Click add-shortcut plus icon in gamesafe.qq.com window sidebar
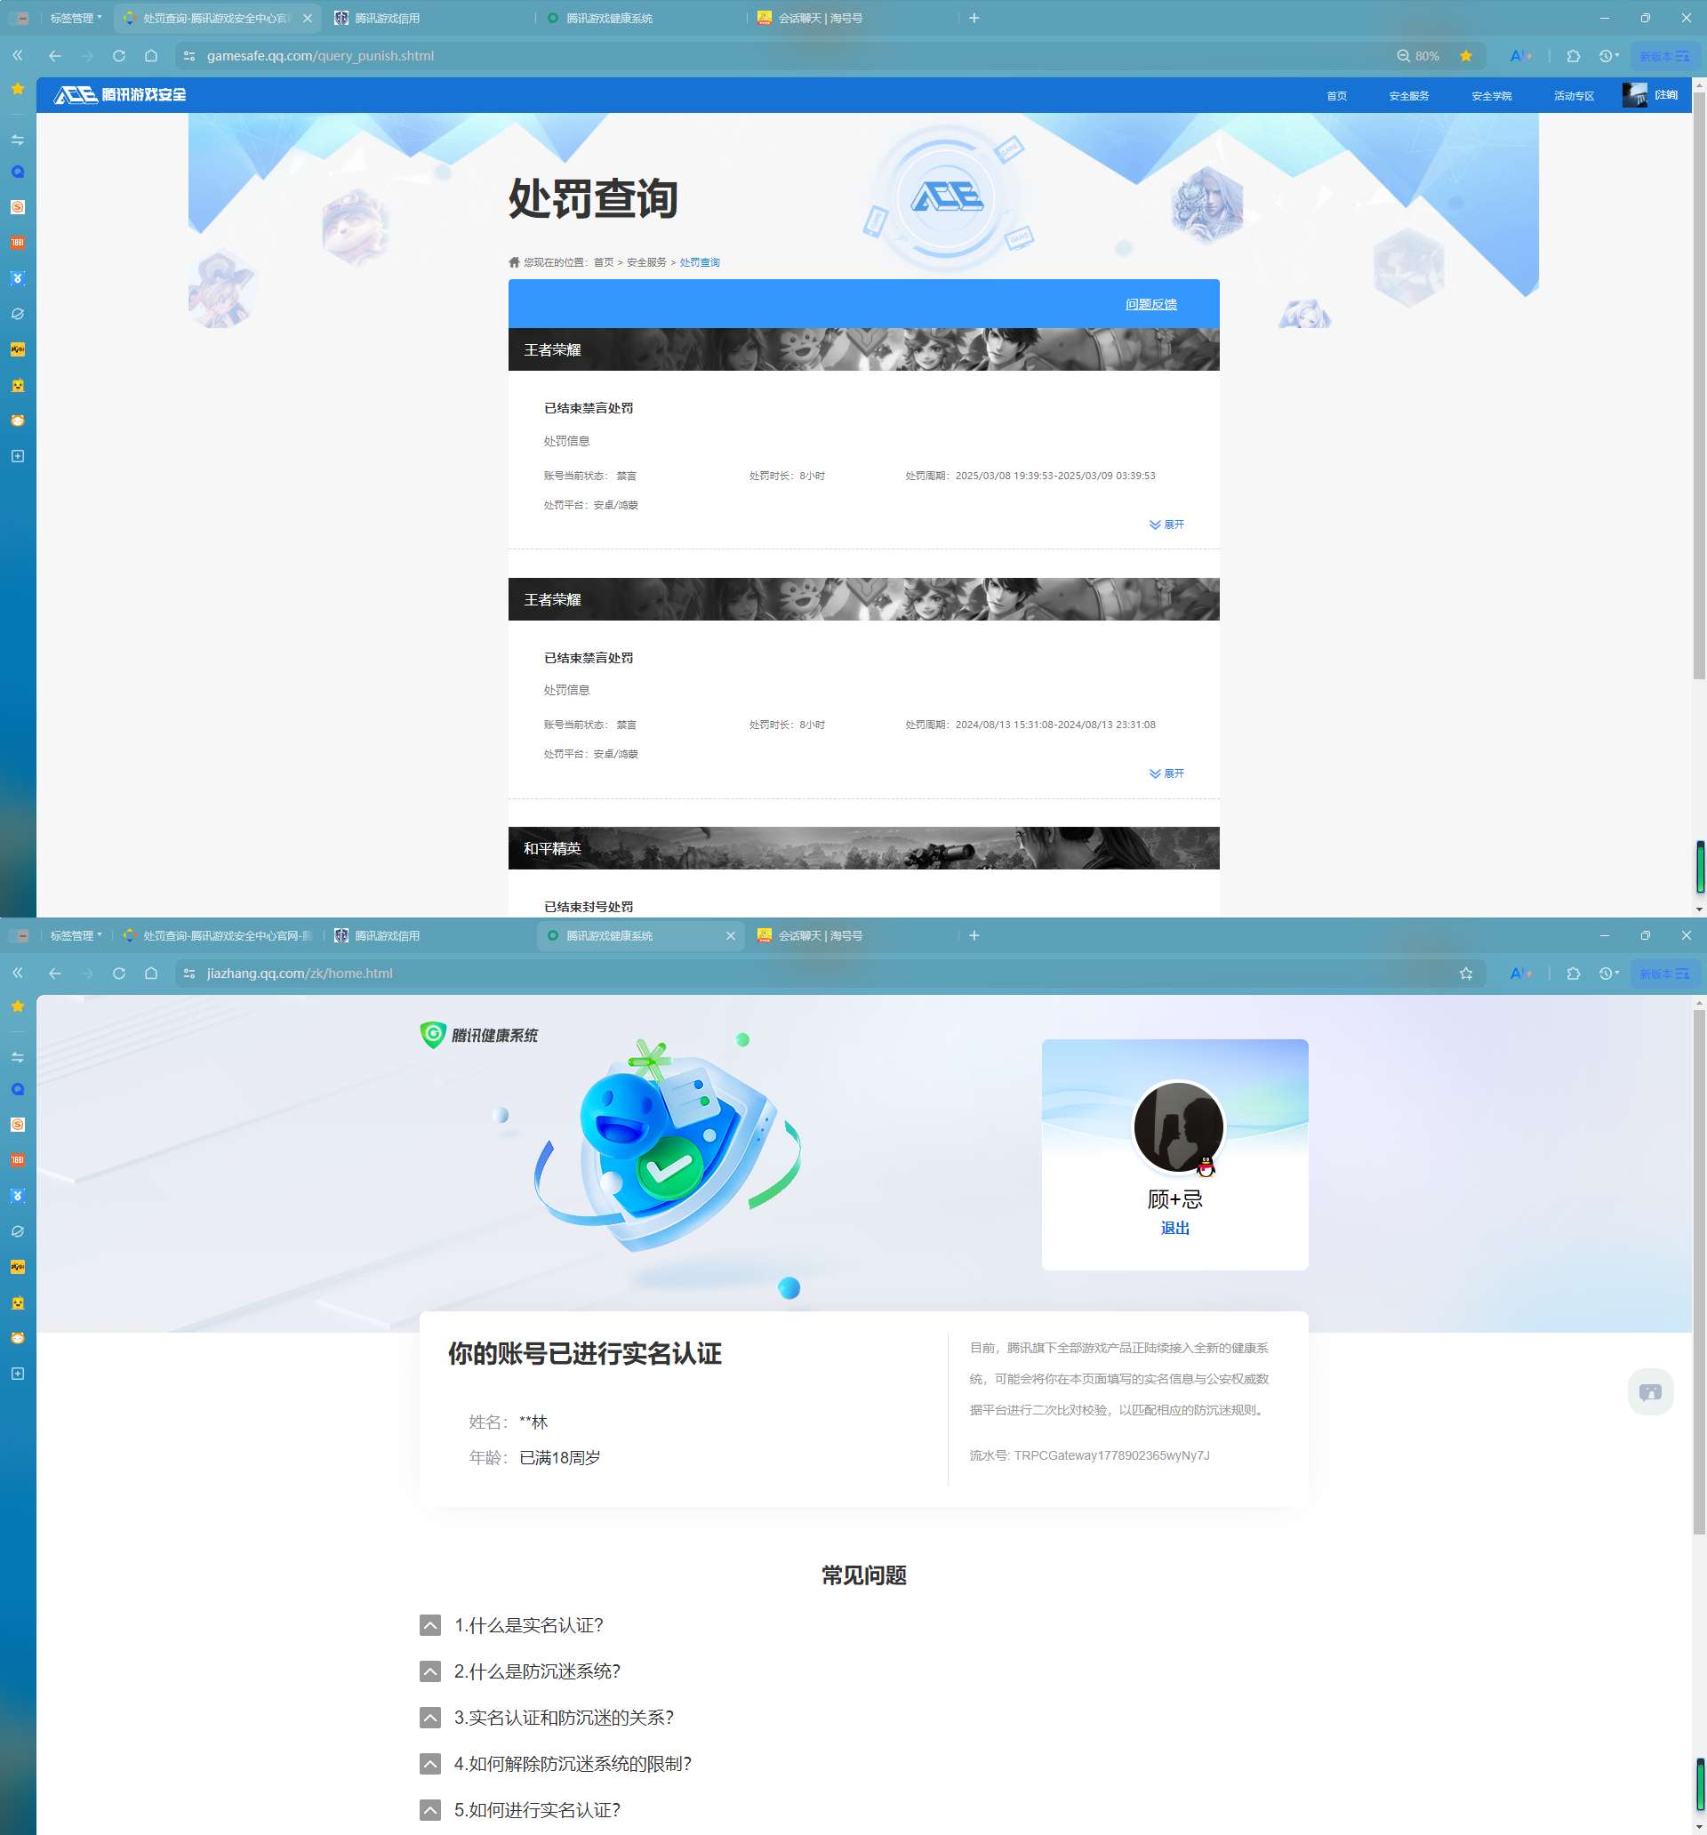 coord(18,456)
